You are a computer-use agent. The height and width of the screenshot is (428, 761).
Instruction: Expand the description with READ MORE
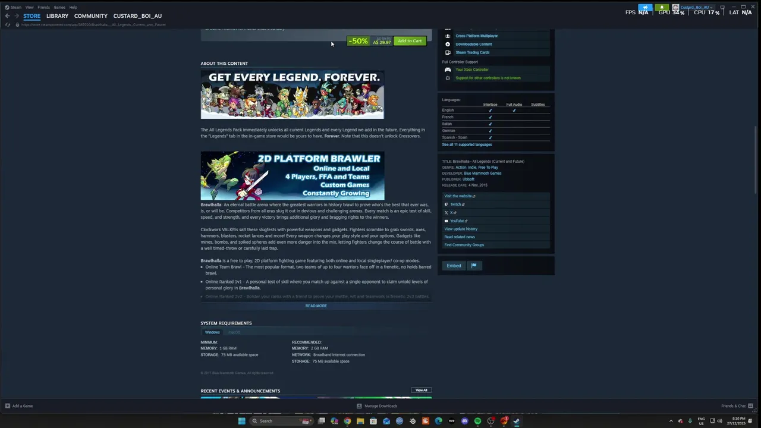pos(316,306)
